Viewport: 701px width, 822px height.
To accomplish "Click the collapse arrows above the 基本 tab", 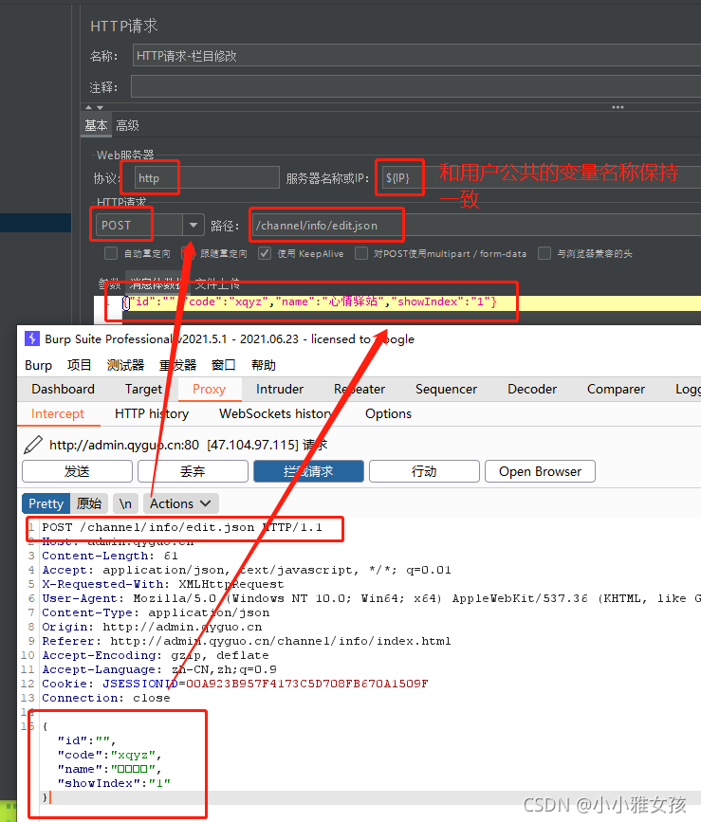I will (x=94, y=107).
